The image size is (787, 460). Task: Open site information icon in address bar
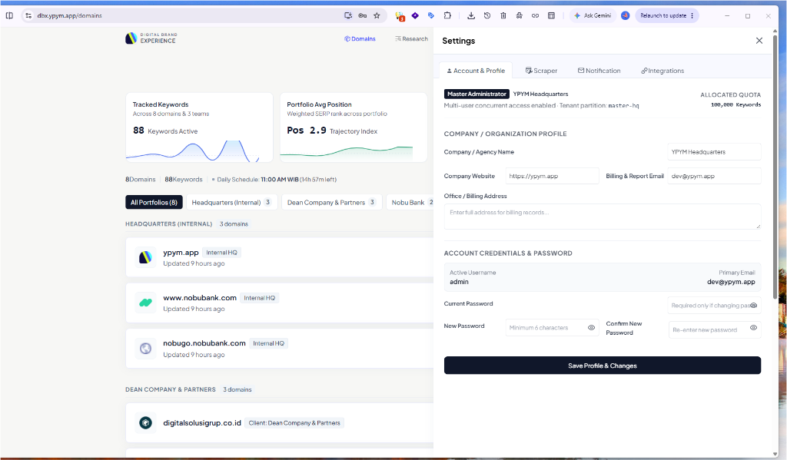click(28, 15)
